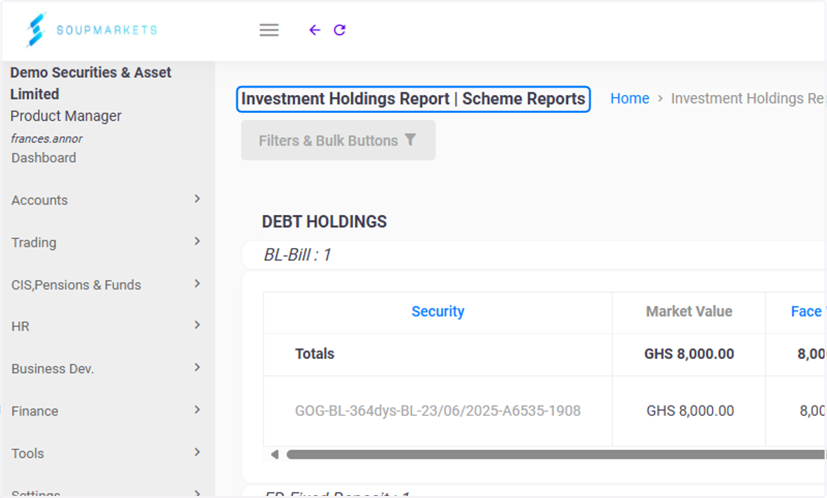Image resolution: width=827 pixels, height=498 pixels.
Task: Expand the Finance chevron
Action: tap(197, 410)
